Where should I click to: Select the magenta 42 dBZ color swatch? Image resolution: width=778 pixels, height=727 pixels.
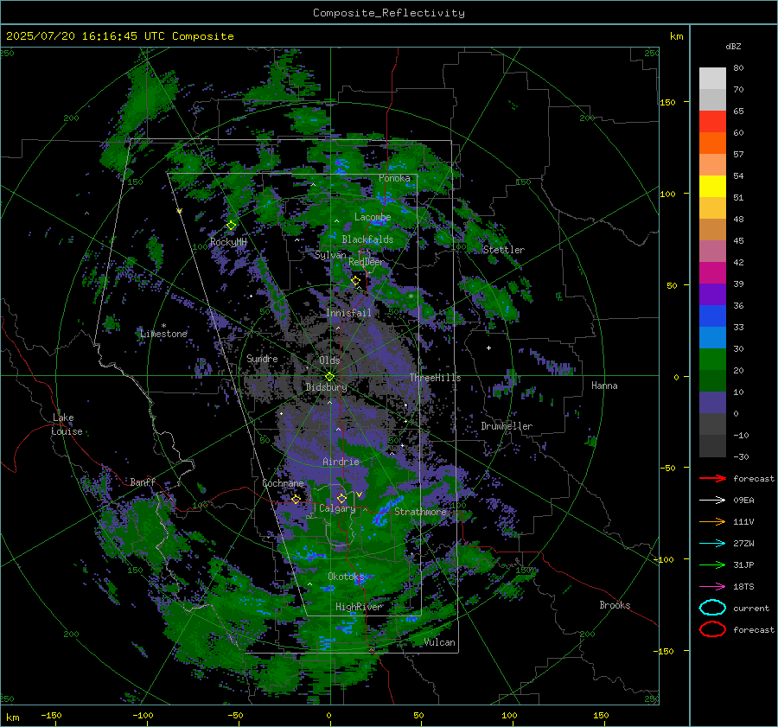coord(712,273)
